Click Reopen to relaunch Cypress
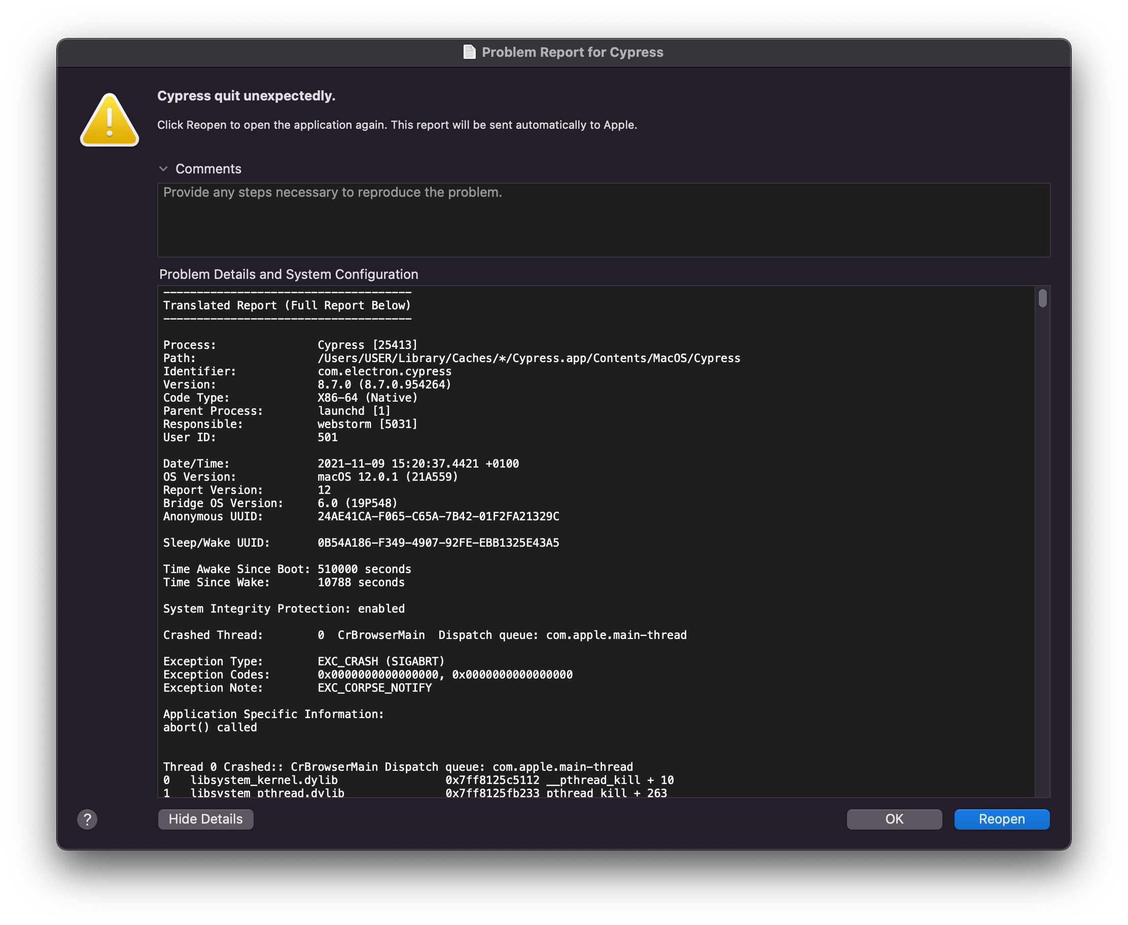Viewport: 1128px width, 925px height. [x=1001, y=819]
